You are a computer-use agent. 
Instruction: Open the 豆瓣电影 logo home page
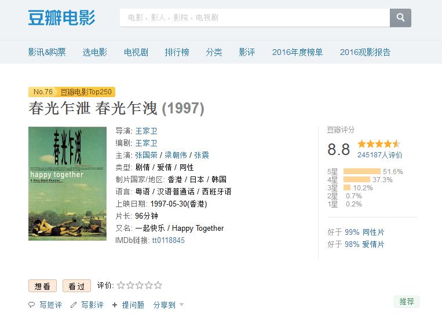61,17
